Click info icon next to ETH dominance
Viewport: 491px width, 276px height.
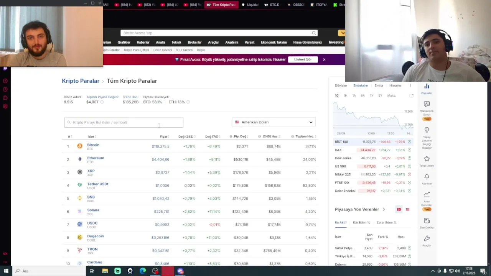[188, 102]
